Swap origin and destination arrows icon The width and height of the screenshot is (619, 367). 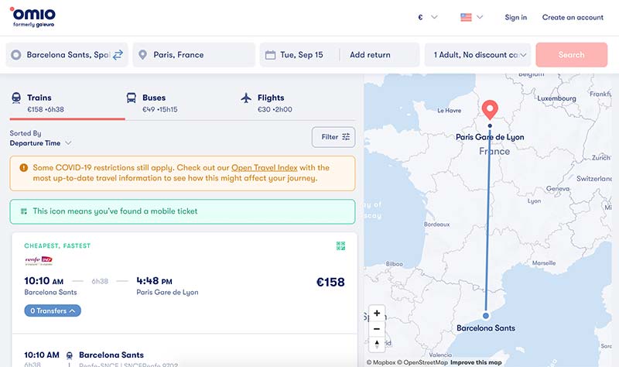point(118,55)
